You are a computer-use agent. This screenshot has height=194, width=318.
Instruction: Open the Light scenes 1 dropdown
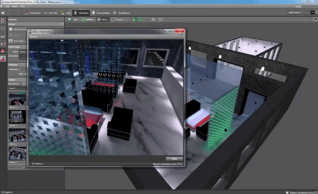pos(312,12)
